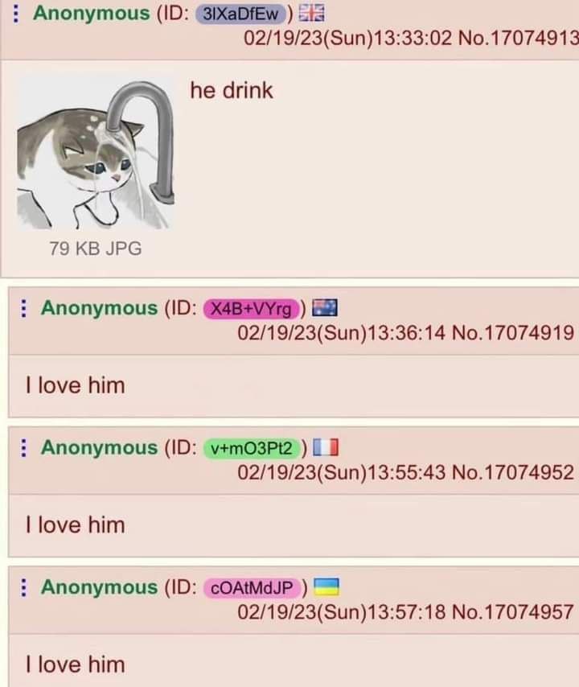Click Anonymous name on first post

92,13
